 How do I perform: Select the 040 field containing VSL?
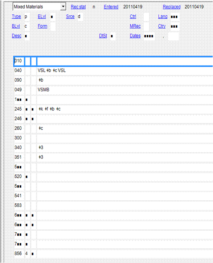coord(113,70)
